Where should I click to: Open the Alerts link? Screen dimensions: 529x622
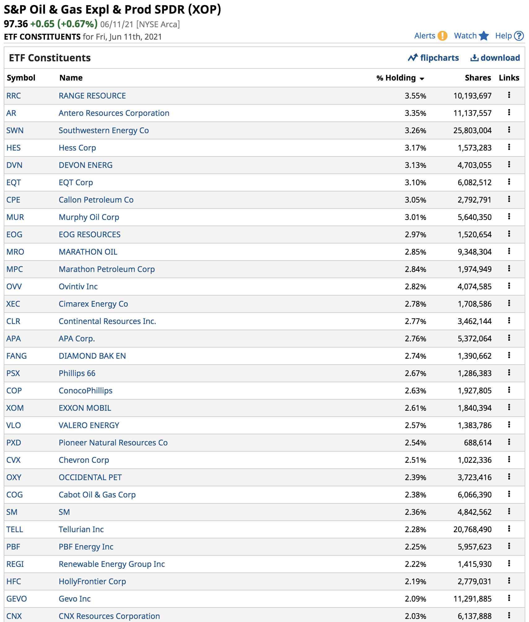tap(425, 36)
